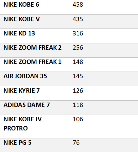The width and height of the screenshot is (138, 152).
Task: Click the 148 value cell
Action: (104, 65)
